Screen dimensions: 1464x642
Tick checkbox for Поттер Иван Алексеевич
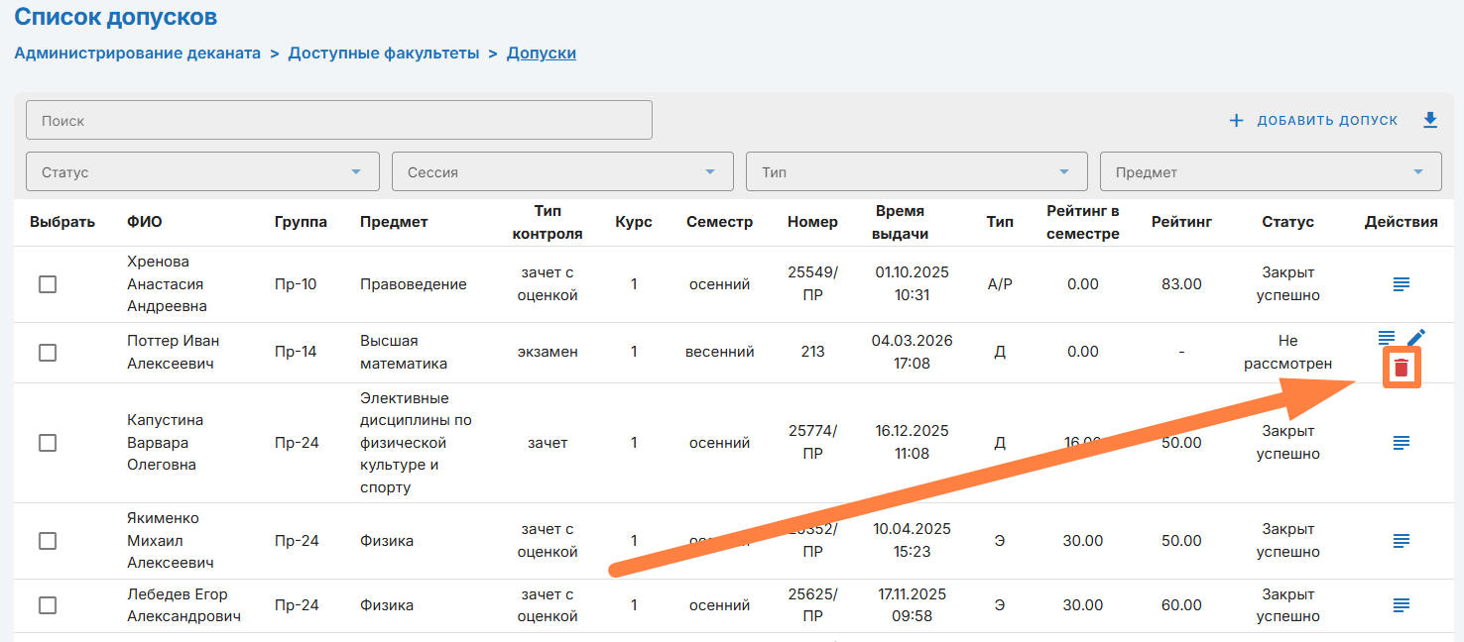tap(48, 353)
